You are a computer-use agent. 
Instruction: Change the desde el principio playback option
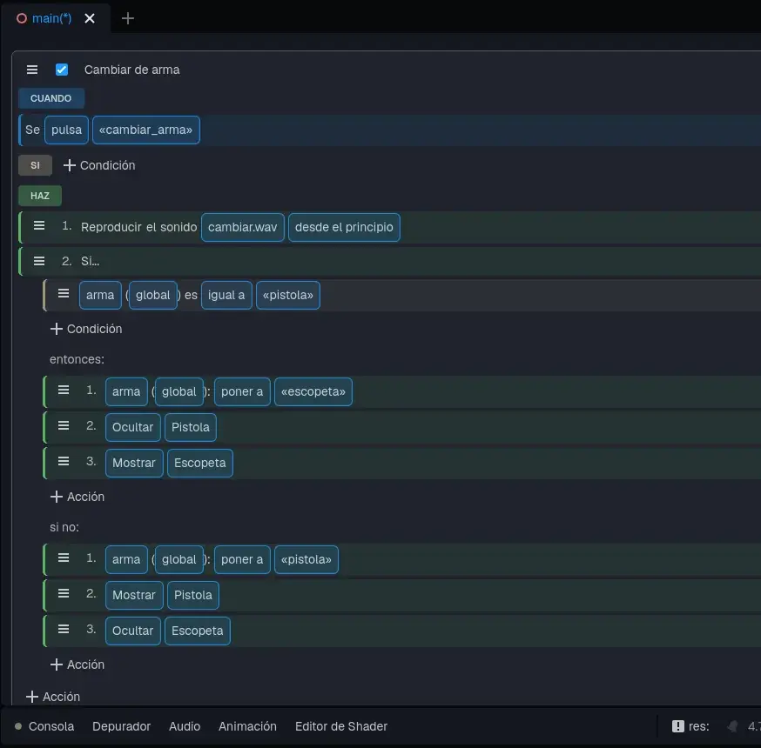[344, 227]
